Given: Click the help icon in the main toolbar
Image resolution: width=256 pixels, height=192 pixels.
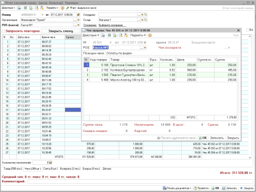Looking at the screenshot, I should (x=62, y=8).
